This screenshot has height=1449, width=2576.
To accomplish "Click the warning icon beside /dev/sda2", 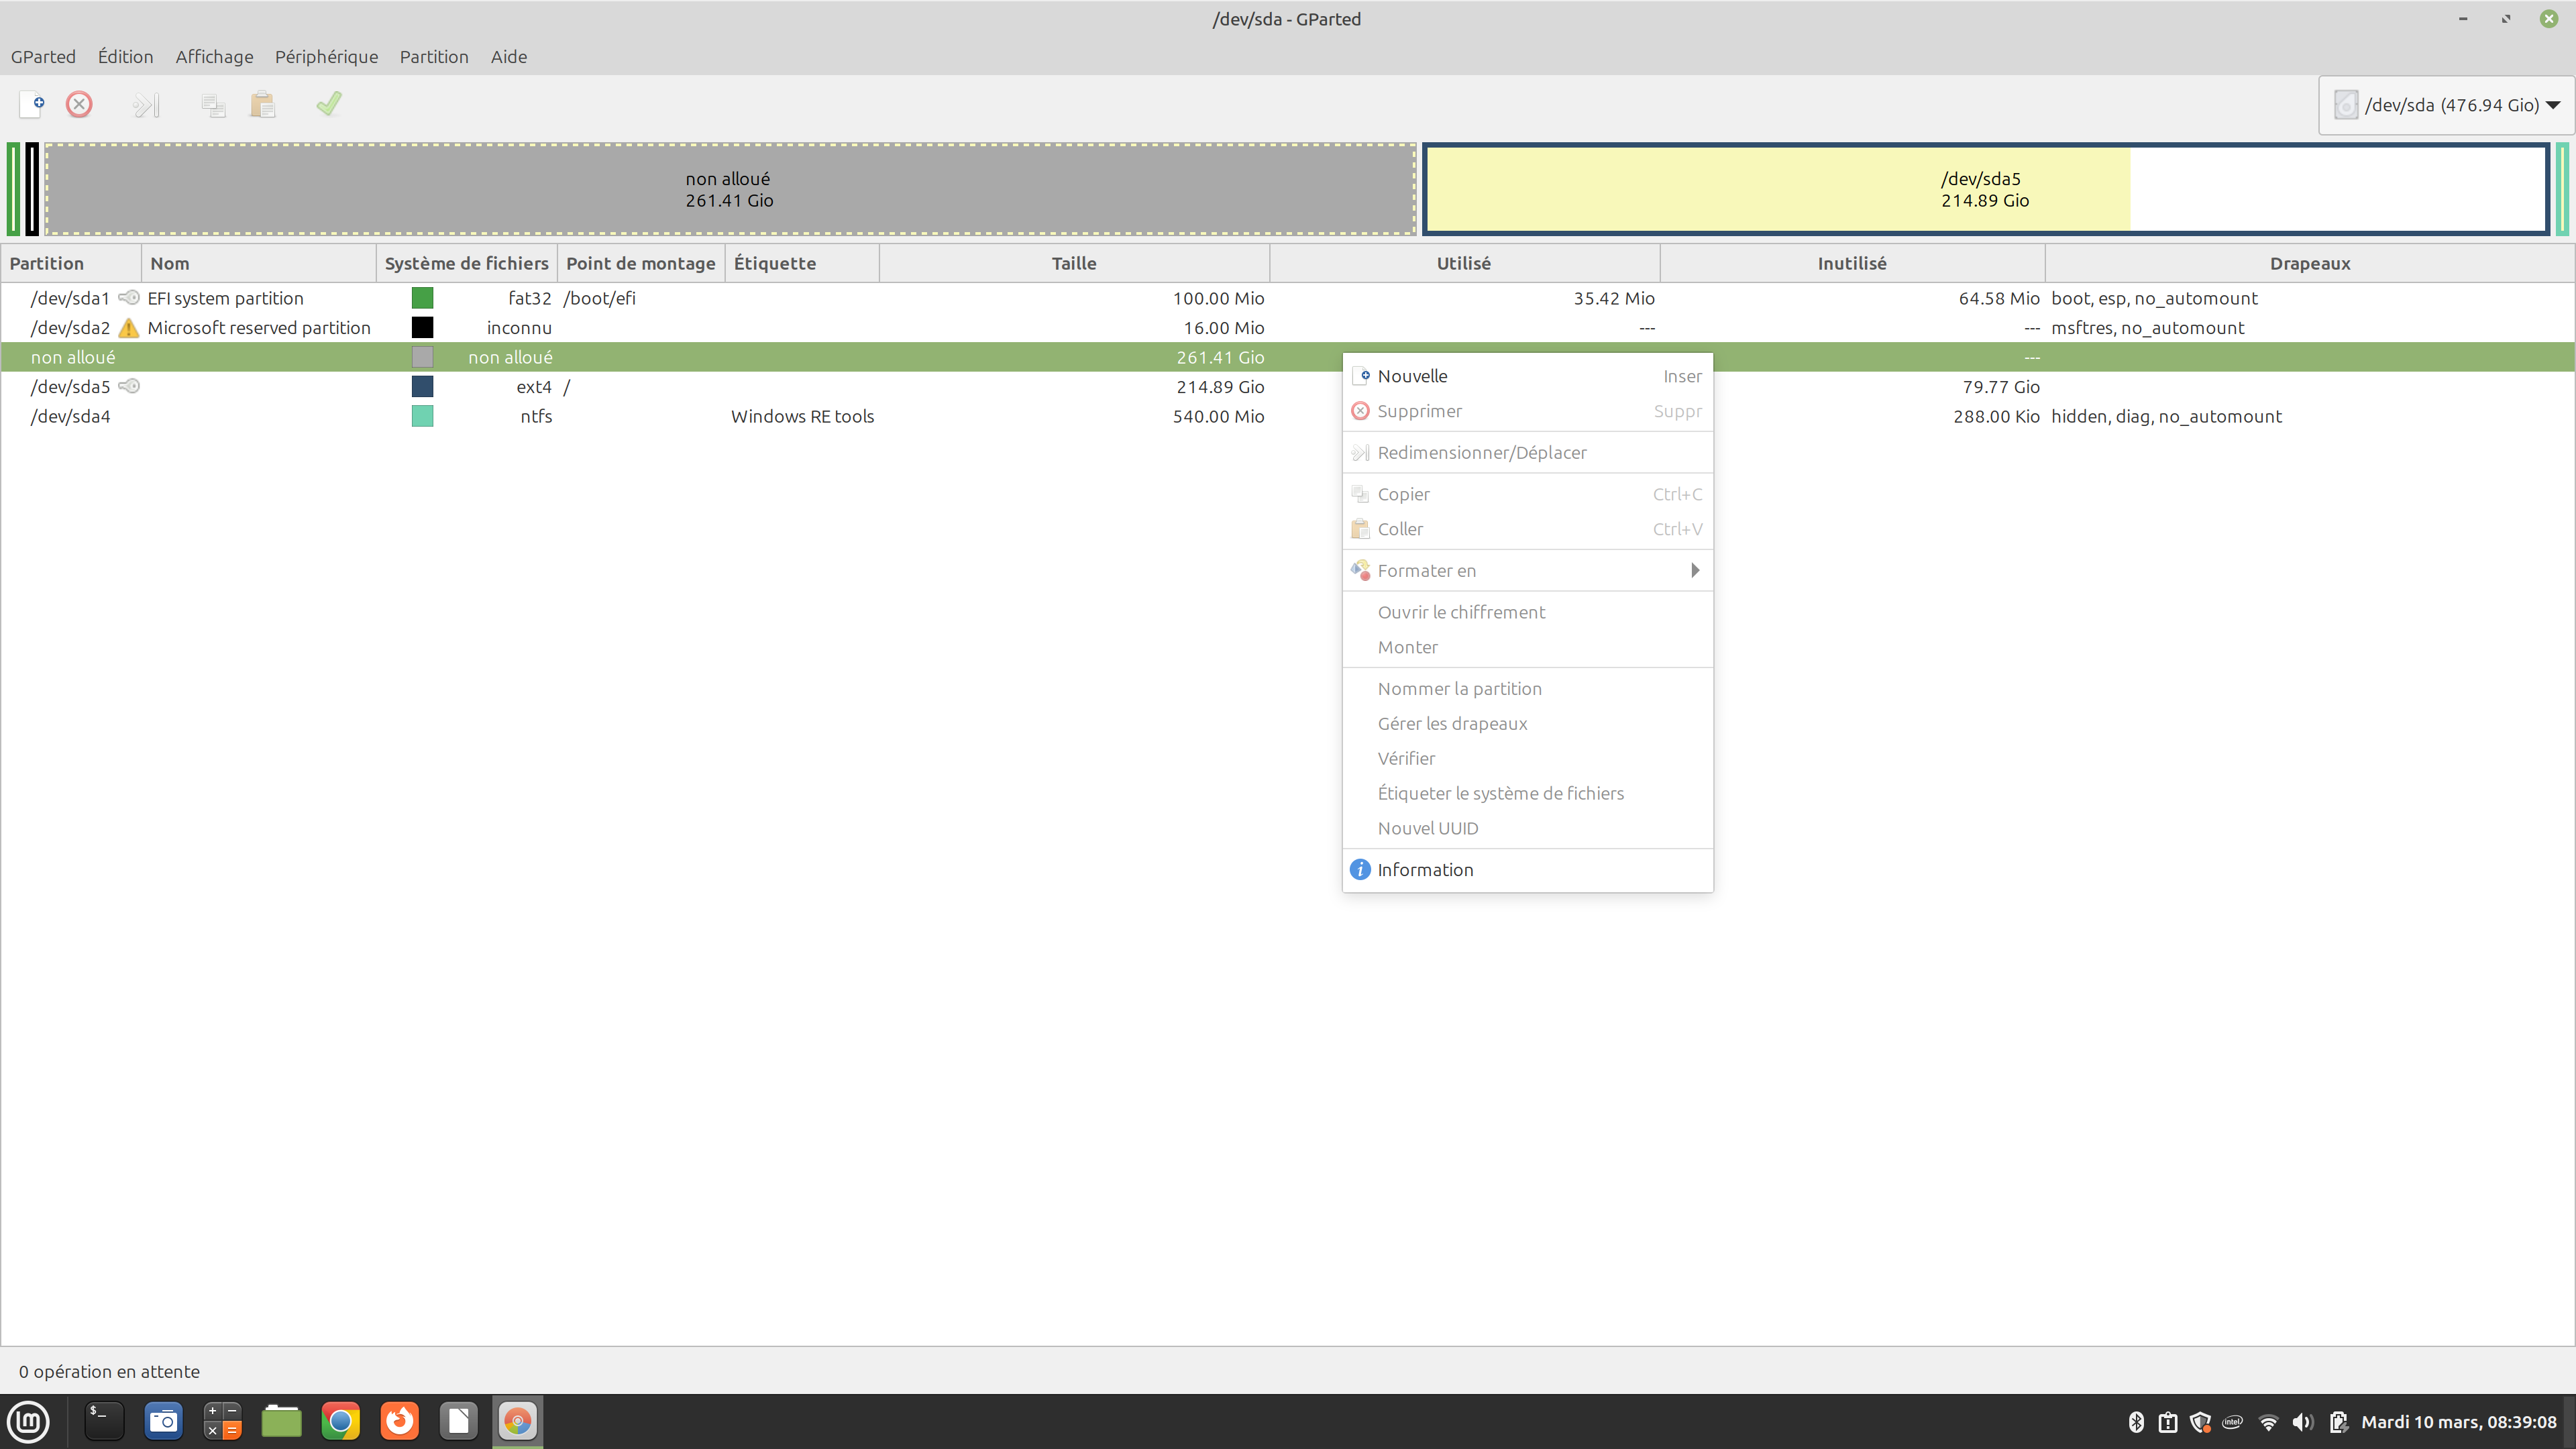I will click(x=129, y=328).
